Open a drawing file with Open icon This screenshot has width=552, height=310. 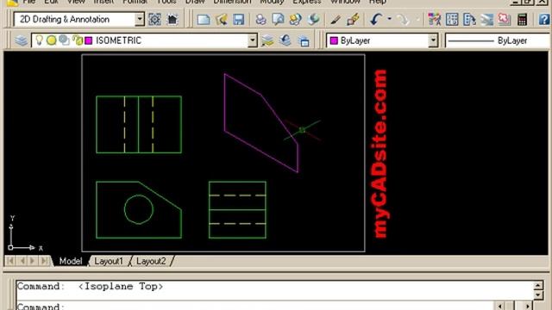pos(221,19)
